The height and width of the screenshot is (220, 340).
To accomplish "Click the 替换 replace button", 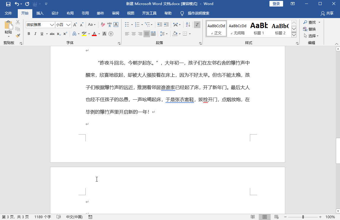I will click(x=309, y=29).
